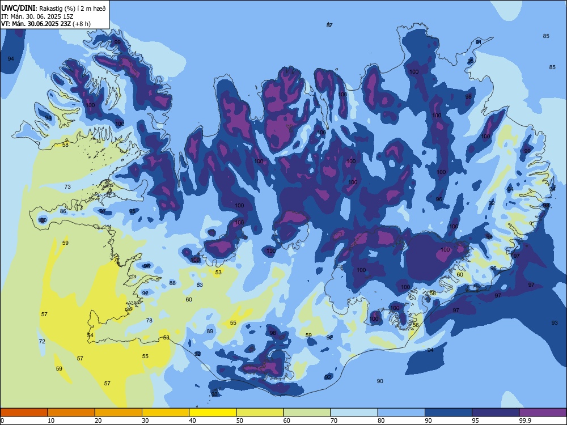Click the legend label 70

click(x=334, y=420)
